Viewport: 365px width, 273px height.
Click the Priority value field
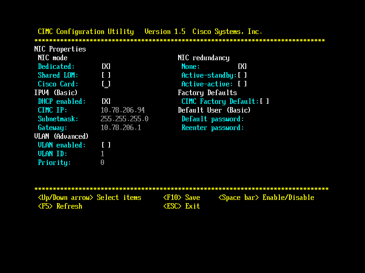[x=103, y=162]
